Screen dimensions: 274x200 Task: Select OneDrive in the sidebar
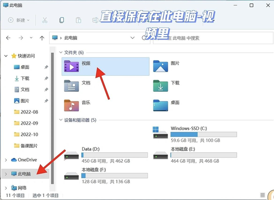(24, 160)
